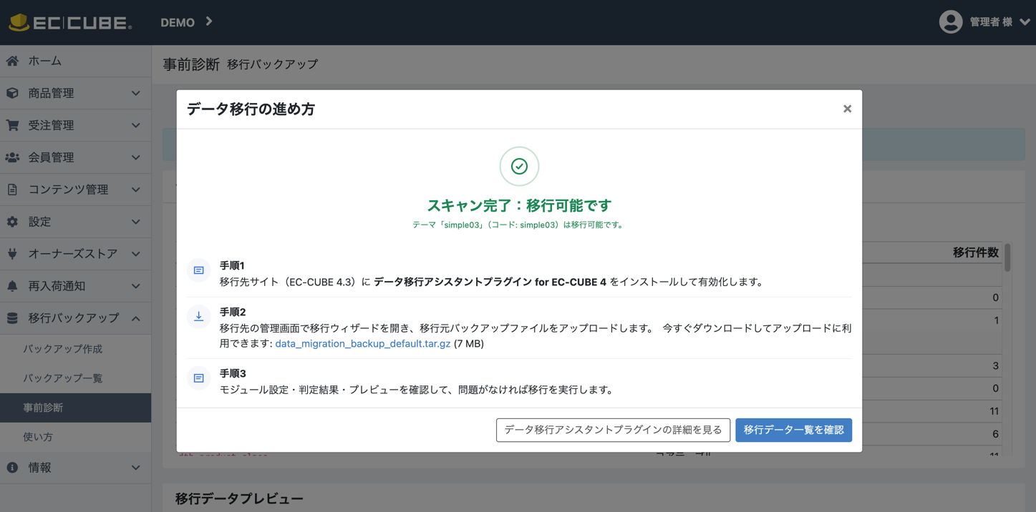The image size is (1036, 512).
Task: Click the EC-CUBE logo
Action: 70,22
